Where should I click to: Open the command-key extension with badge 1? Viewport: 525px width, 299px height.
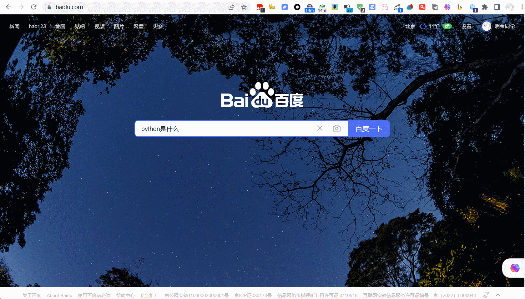[473, 8]
